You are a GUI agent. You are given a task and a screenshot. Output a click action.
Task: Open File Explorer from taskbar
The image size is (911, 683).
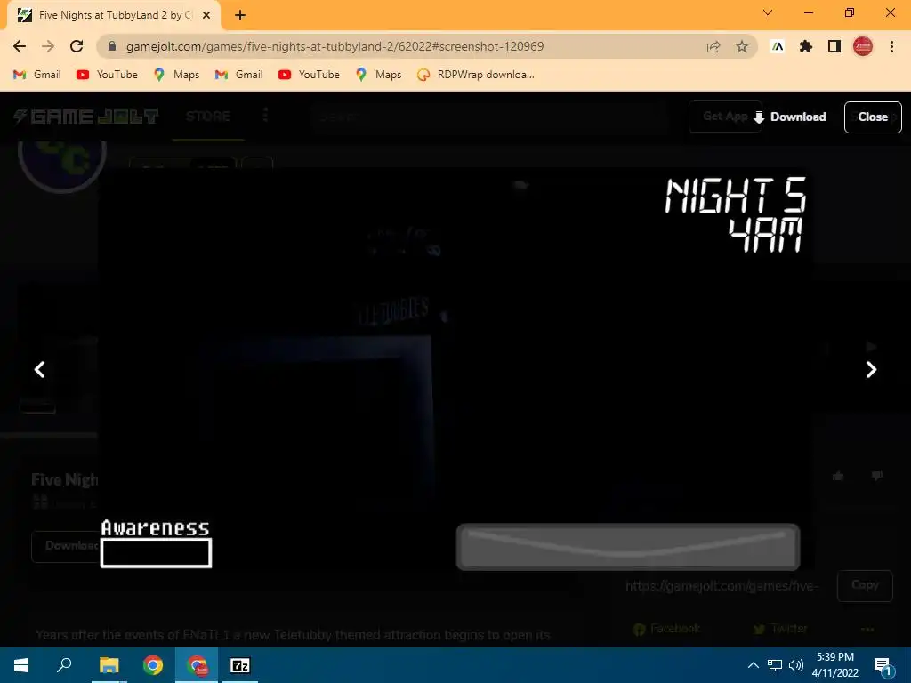pos(109,665)
